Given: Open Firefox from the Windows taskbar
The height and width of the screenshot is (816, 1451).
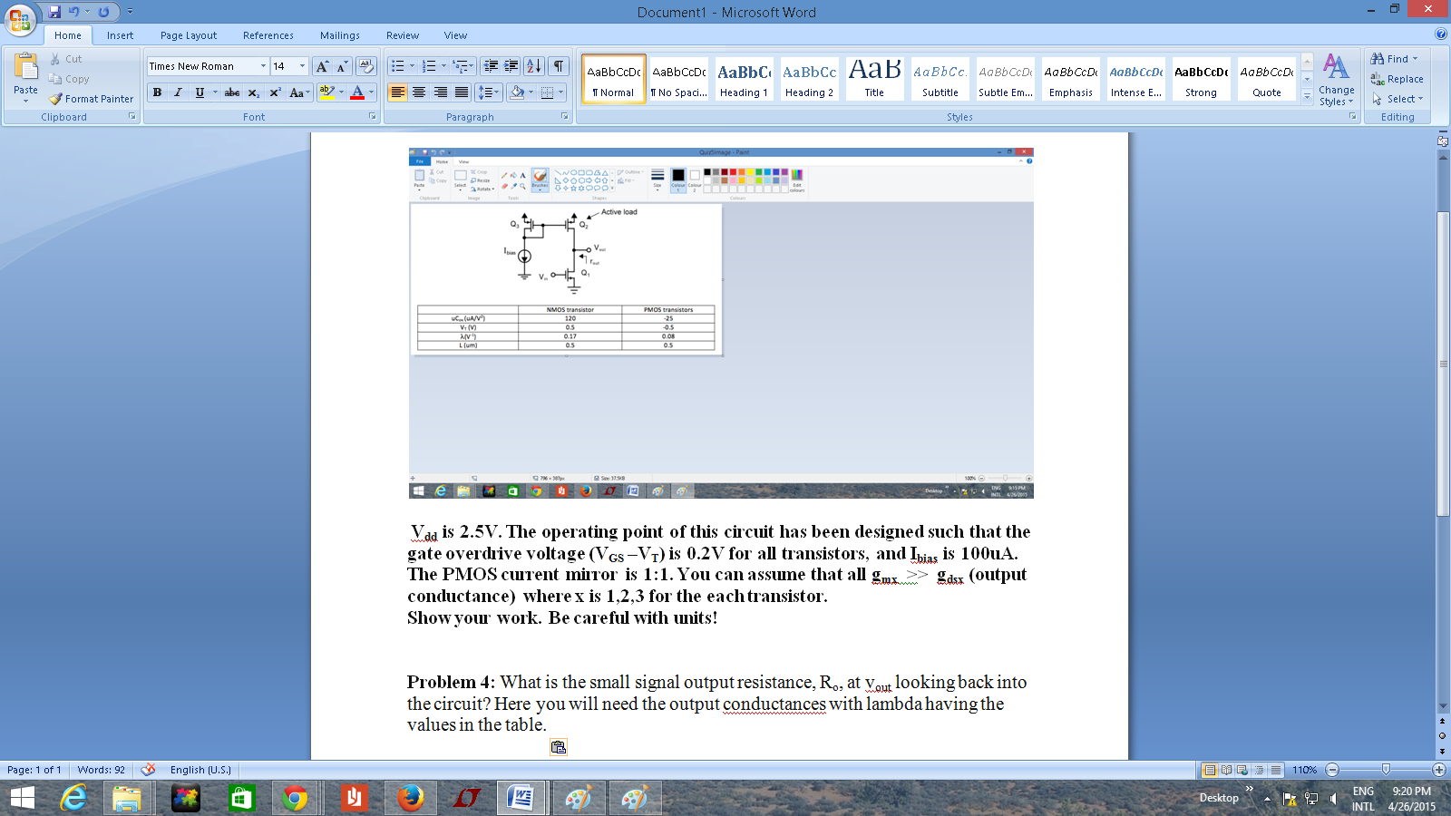Looking at the screenshot, I should [410, 798].
